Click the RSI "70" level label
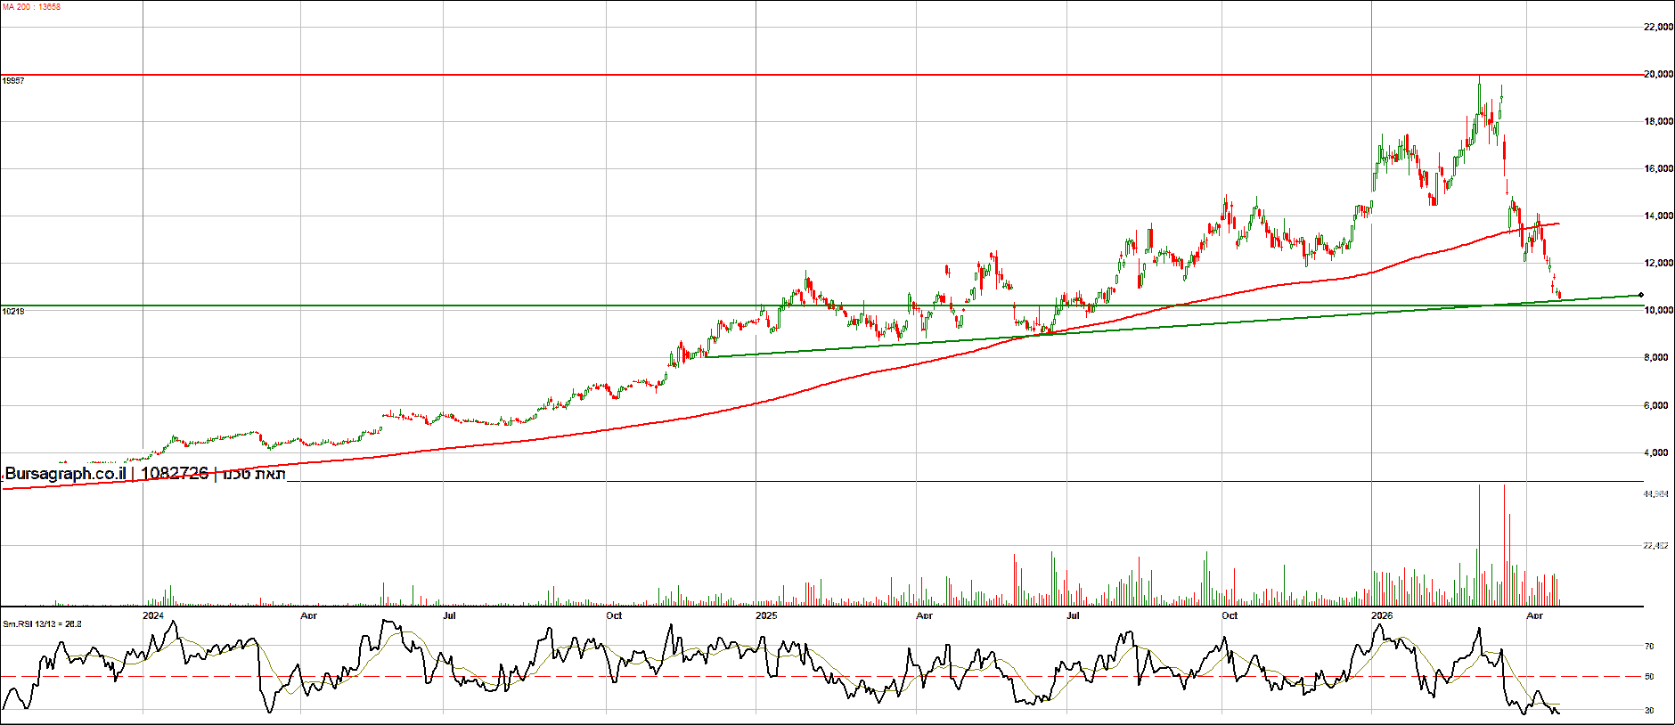The height and width of the screenshot is (725, 1675). pyautogui.click(x=1649, y=647)
